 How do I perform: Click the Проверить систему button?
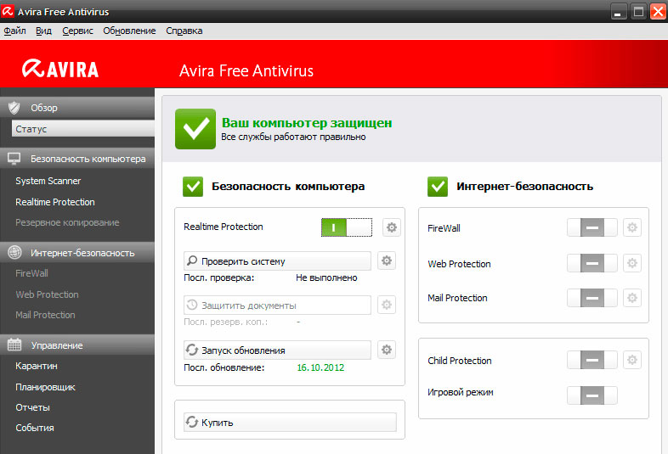pyautogui.click(x=277, y=261)
